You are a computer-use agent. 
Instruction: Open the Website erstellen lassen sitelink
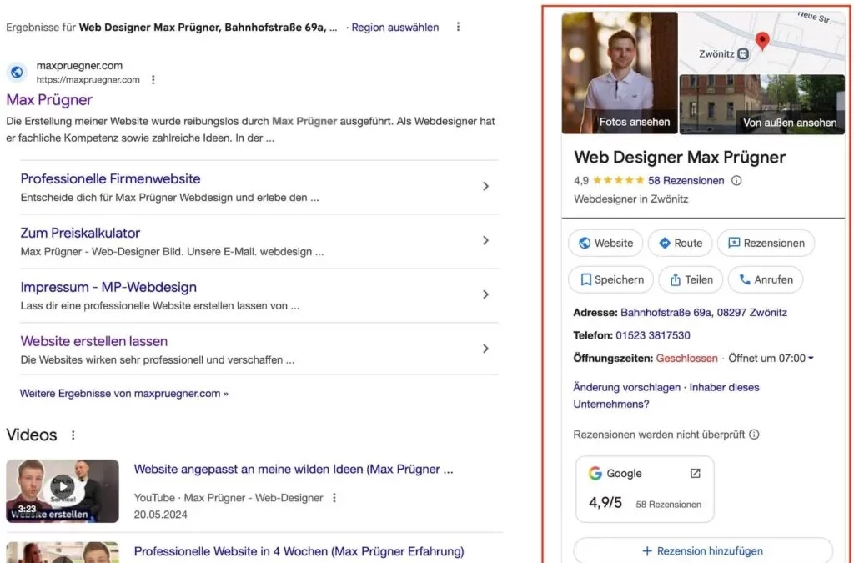[93, 341]
